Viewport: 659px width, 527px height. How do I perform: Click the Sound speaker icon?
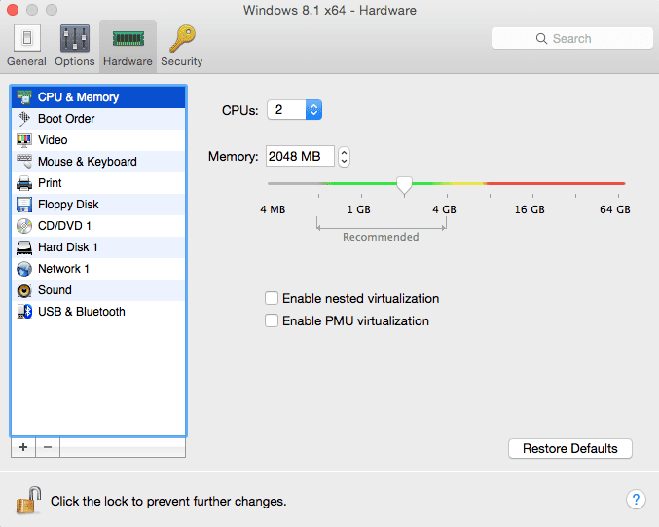(24, 290)
